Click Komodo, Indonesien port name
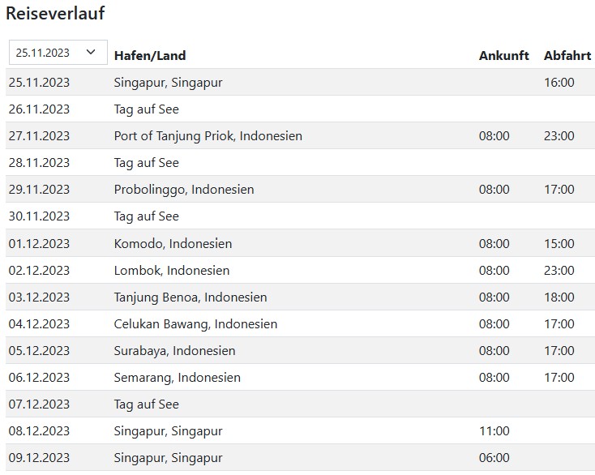The height and width of the screenshot is (475, 595). [173, 243]
